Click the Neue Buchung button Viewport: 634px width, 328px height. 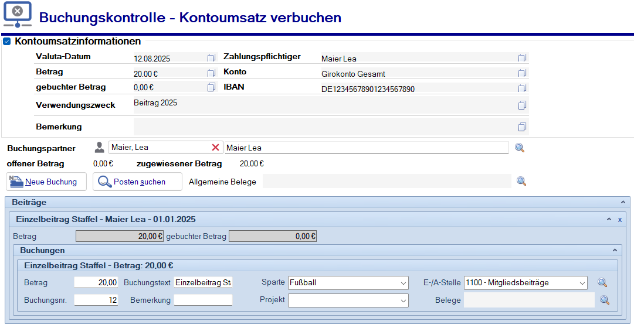(x=46, y=182)
